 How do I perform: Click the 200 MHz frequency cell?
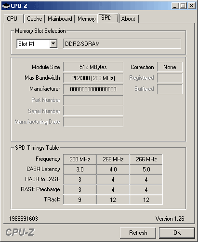[80, 159]
